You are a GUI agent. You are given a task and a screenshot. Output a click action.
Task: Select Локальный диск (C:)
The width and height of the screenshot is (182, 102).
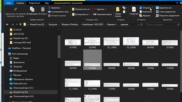point(23,88)
